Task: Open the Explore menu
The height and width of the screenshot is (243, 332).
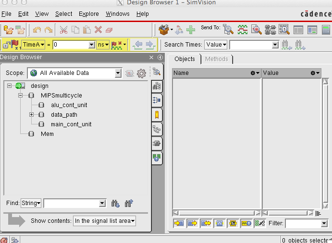Action: 89,14
